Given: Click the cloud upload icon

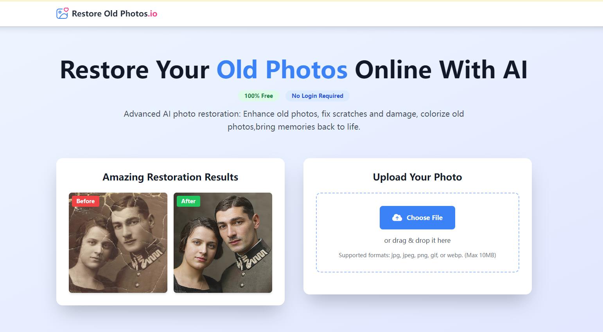Looking at the screenshot, I should click(397, 218).
